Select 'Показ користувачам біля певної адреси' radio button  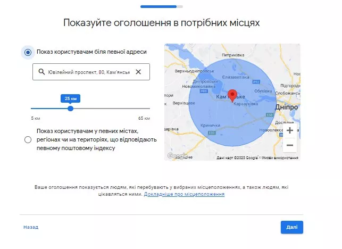(x=28, y=52)
